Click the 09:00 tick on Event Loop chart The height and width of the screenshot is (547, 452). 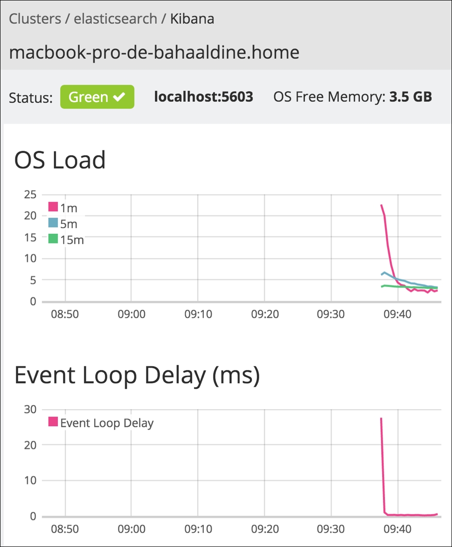pyautogui.click(x=132, y=529)
